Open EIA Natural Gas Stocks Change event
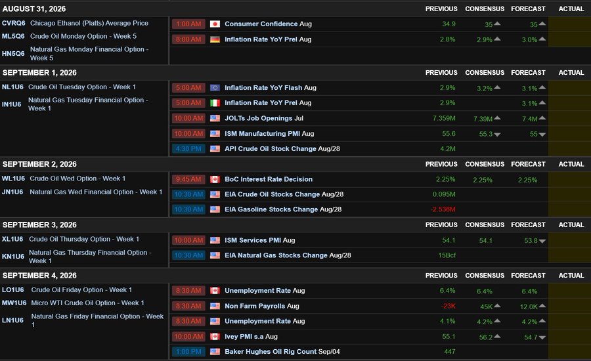 (288, 255)
